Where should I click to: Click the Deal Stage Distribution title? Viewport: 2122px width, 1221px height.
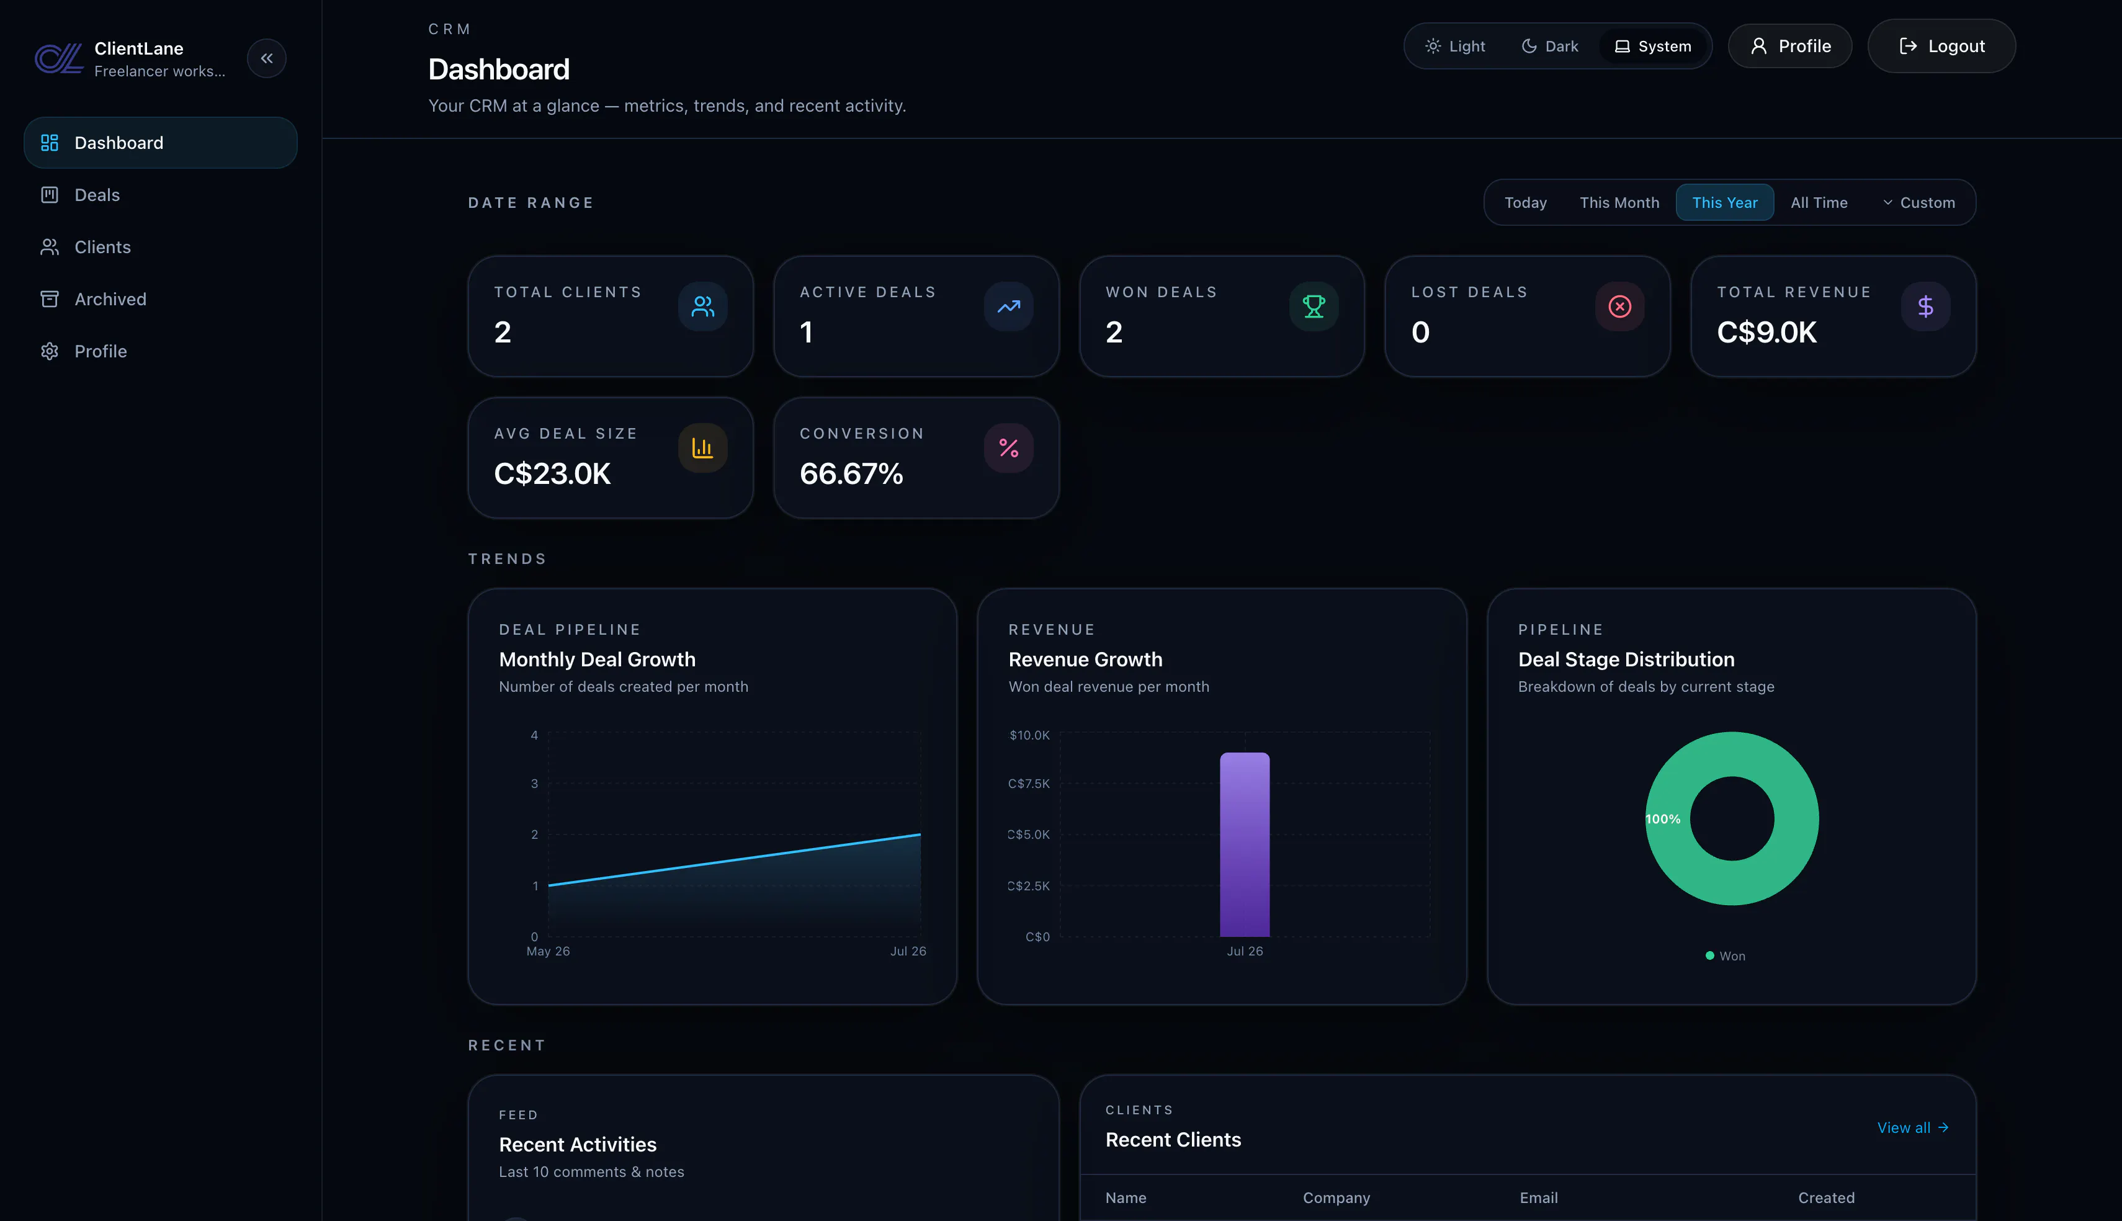click(1626, 659)
